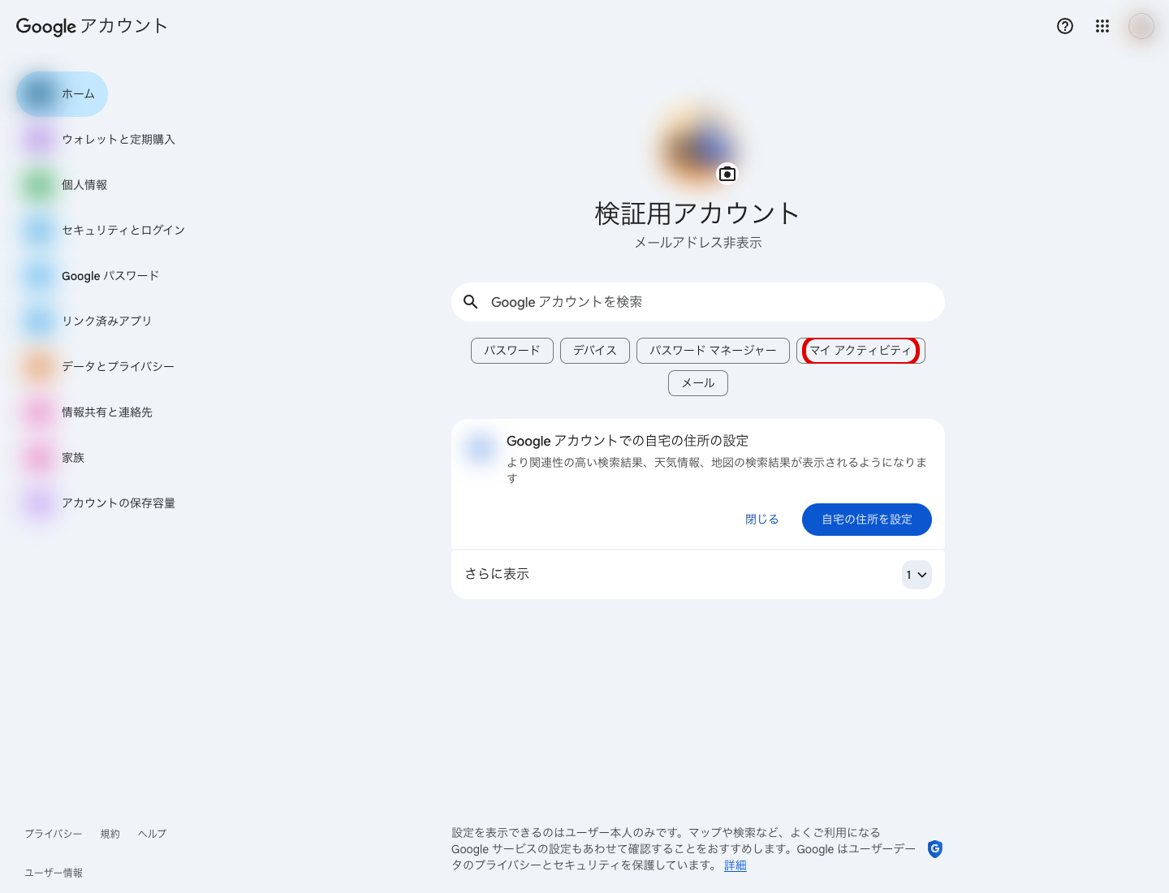Expand the count 1 chevron dropdown
The width and height of the screenshot is (1169, 893).
coord(917,575)
